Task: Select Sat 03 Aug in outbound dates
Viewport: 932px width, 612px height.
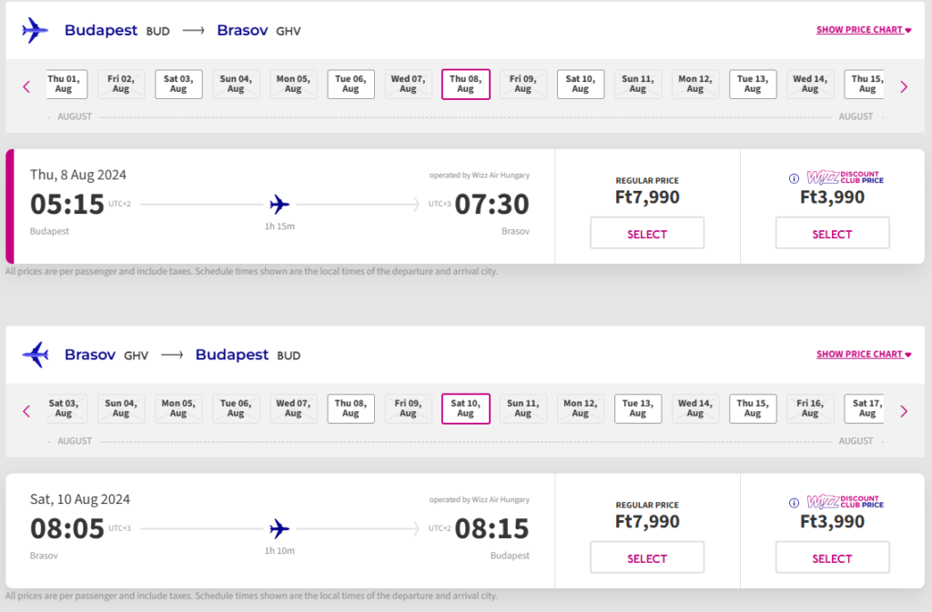Action: (x=178, y=84)
